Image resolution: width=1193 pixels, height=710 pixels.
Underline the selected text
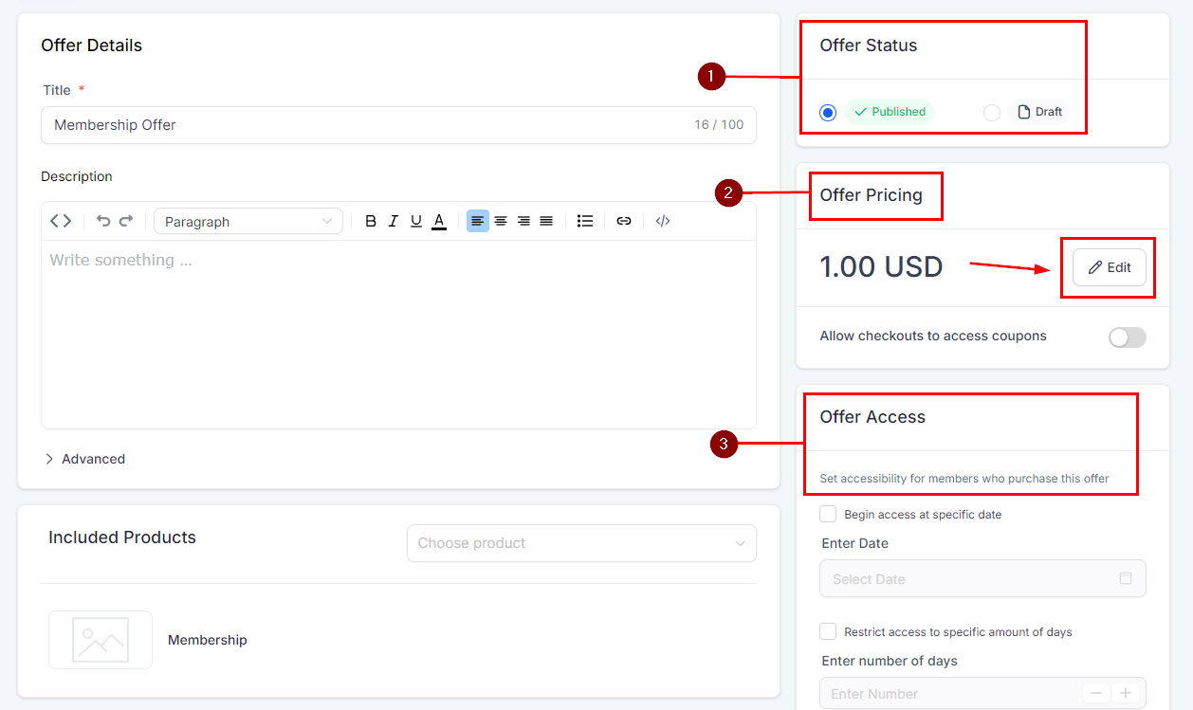point(416,221)
